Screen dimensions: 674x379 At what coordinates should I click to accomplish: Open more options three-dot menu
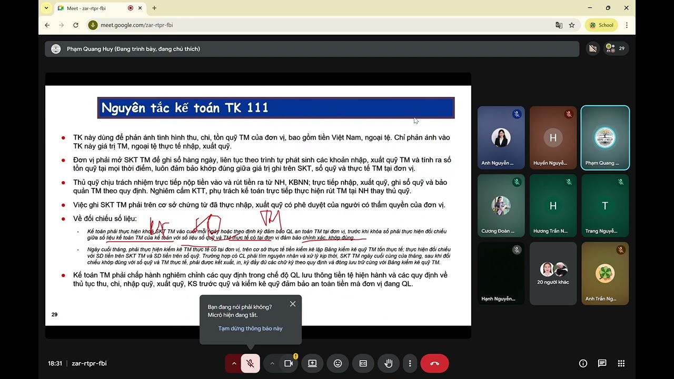410,363
